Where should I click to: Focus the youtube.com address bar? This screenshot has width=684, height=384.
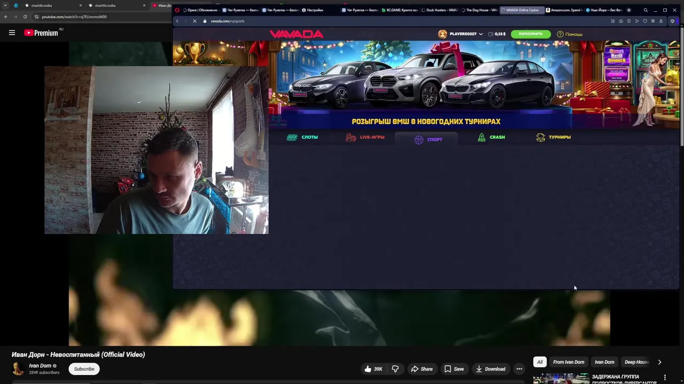(102, 17)
